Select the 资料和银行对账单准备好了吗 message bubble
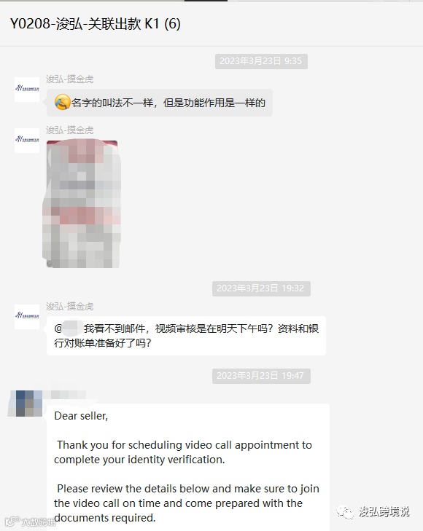Viewport: 423px width, 531px height. pos(186,336)
